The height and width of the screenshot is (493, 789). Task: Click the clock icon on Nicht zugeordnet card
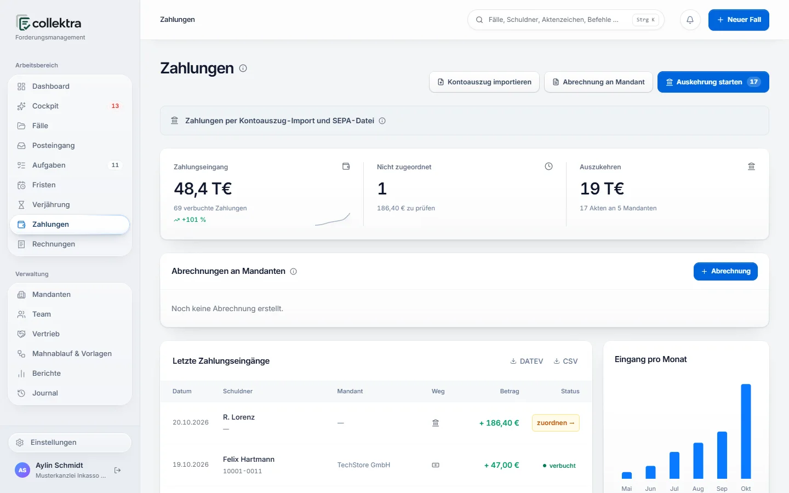548,167
